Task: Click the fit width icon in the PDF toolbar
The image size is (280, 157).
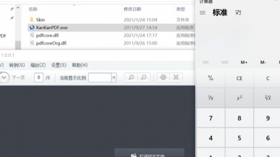Action: tap(163, 77)
